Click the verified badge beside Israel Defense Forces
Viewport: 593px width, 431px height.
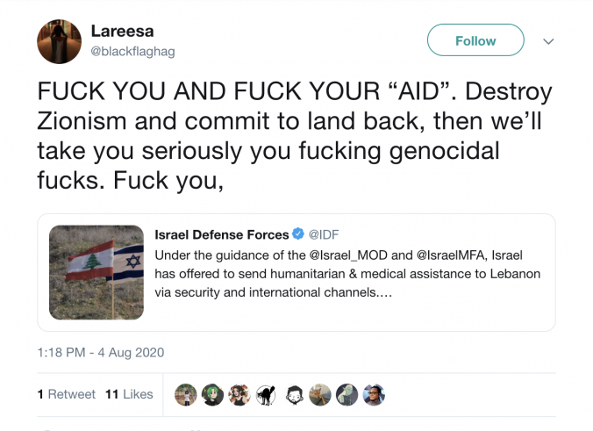[x=298, y=234]
